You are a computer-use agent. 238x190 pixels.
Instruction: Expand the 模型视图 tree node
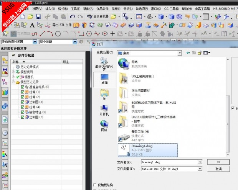point(13,72)
